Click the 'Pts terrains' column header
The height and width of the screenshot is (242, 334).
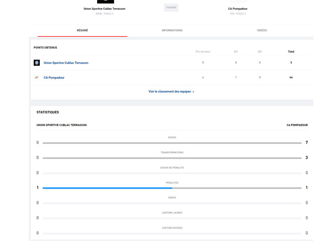click(203, 52)
